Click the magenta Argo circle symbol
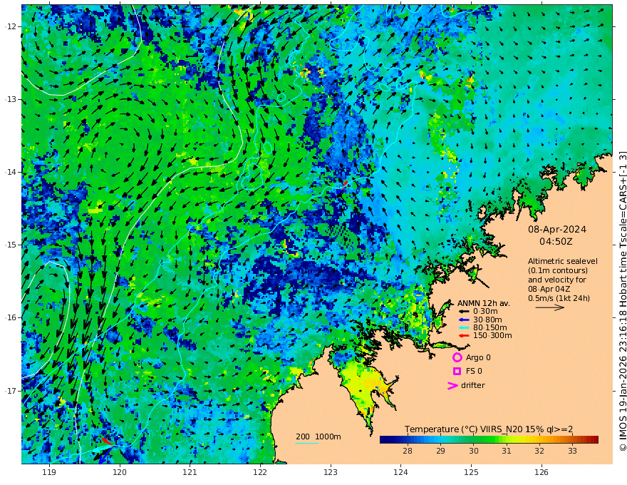The height and width of the screenshot is (485, 627). 457,357
